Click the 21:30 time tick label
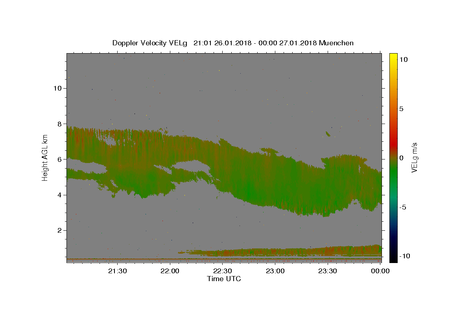Image resolution: width=472 pixels, height=315 pixels. pos(117,271)
